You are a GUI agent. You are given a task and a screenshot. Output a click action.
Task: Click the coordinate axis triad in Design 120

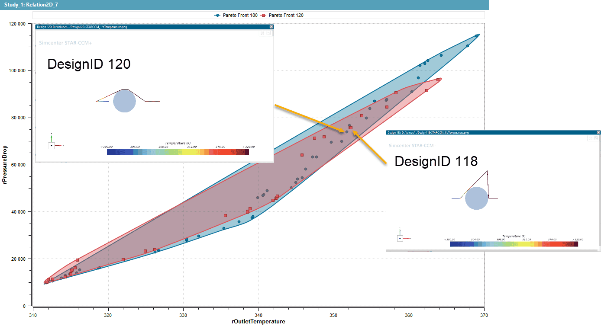click(x=52, y=145)
